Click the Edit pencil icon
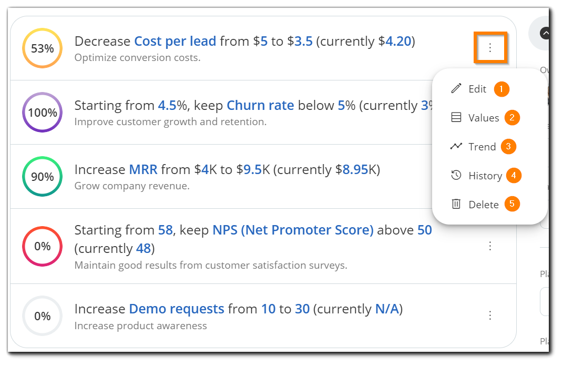Screen dimensions: 563x366 (456, 88)
